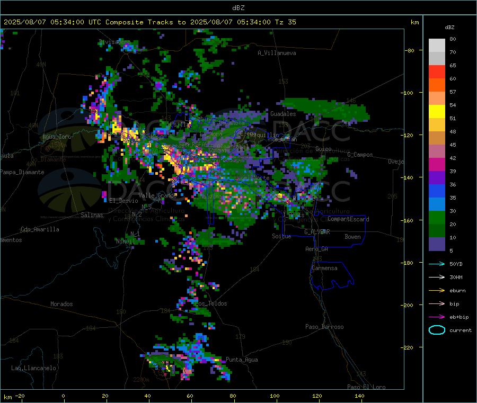Click the 'Guadales' map label
The image size is (477, 403).
pos(283,114)
